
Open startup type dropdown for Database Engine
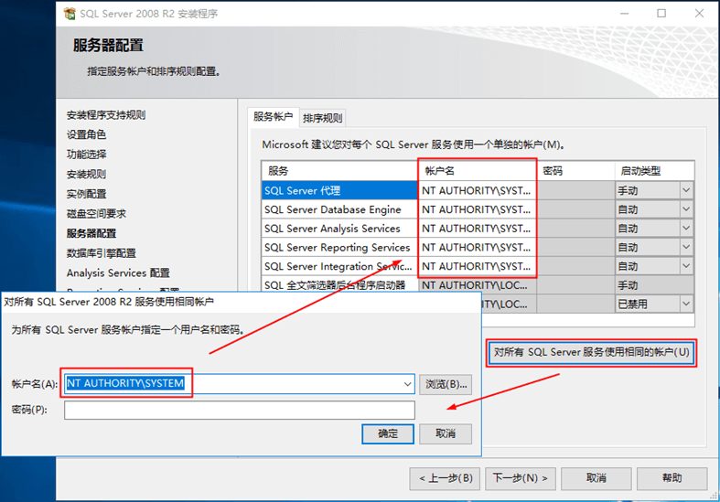pyautogui.click(x=686, y=209)
